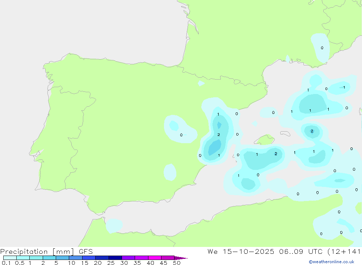Click the 'We 15-10-2025' date text

click(241, 251)
